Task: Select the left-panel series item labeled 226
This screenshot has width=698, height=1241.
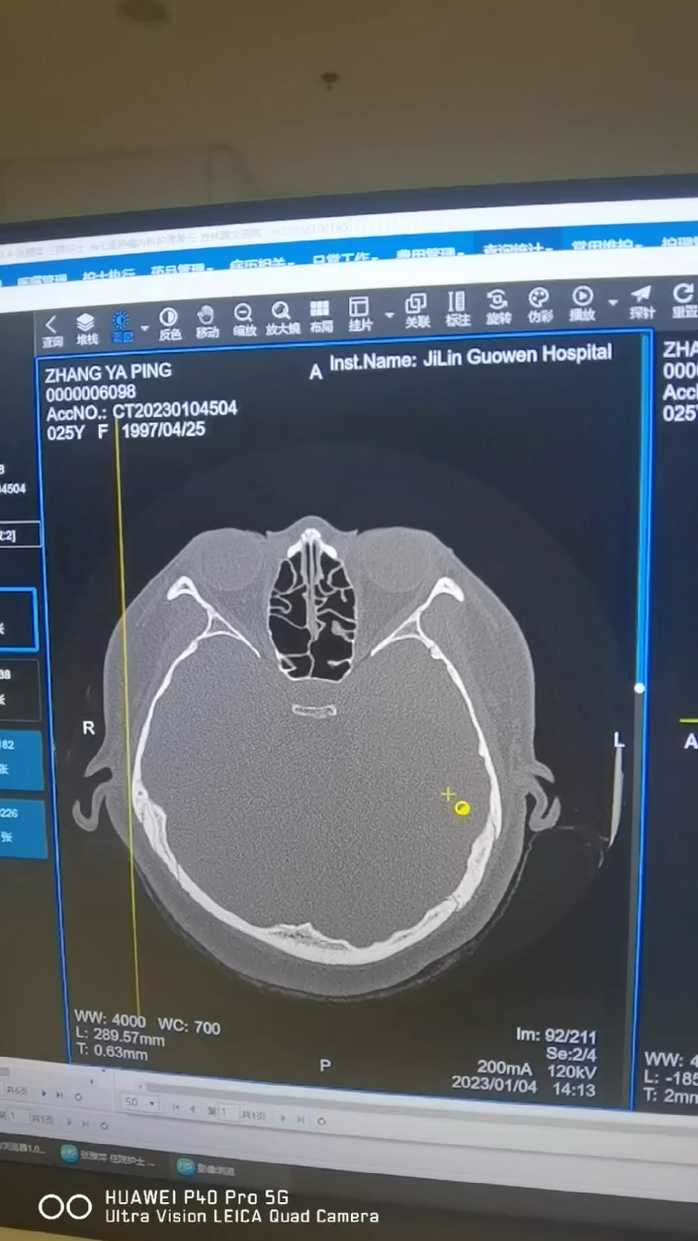Action: click(x=22, y=829)
